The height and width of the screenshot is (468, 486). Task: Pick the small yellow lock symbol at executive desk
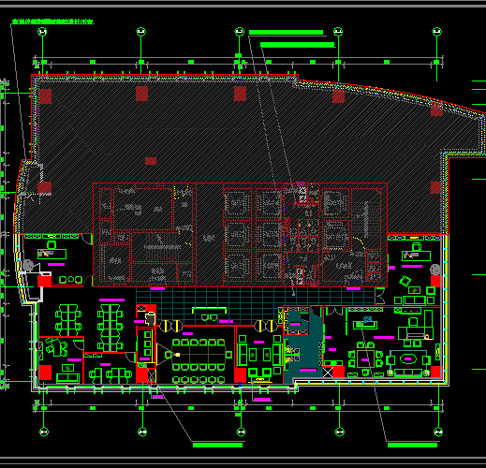click(x=427, y=337)
